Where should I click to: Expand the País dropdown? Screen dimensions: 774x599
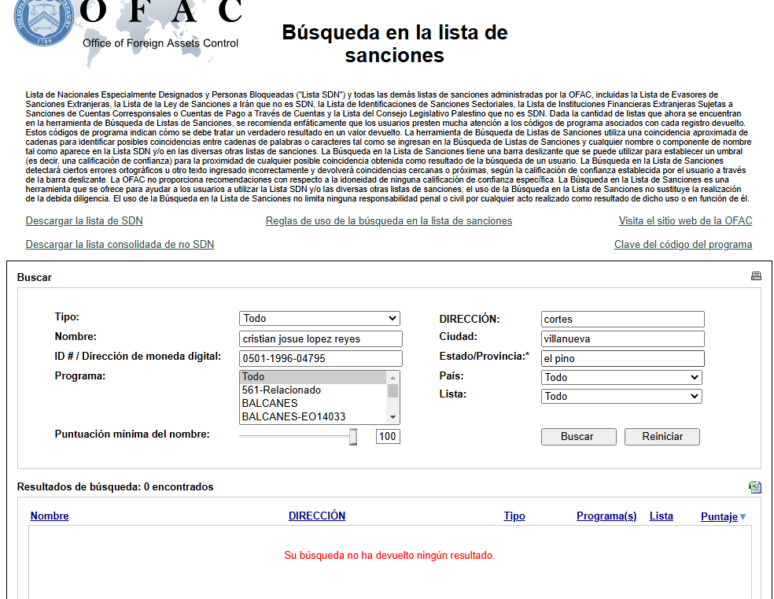pyautogui.click(x=621, y=377)
